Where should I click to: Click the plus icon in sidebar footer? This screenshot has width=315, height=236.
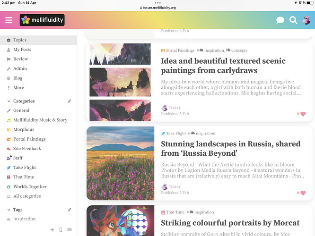(x=52, y=229)
